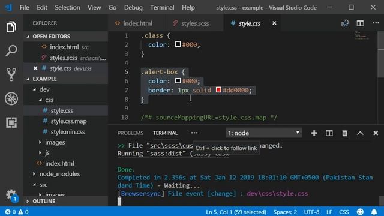The height and width of the screenshot is (216, 384).
Task: Change encoding via UTF-8 status item
Action: pyautogui.click(x=311, y=212)
